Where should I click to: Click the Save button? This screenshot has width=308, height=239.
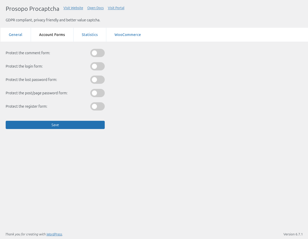point(55,125)
